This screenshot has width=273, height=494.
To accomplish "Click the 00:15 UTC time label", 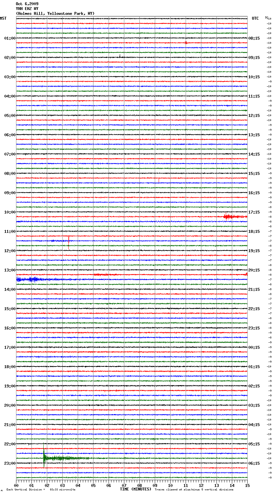I will tap(254, 347).
